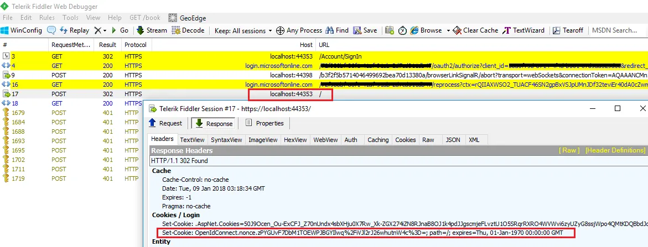Image resolution: width=648 pixels, height=247 pixels.
Task: Sort by the Host column header
Action: (x=234, y=45)
